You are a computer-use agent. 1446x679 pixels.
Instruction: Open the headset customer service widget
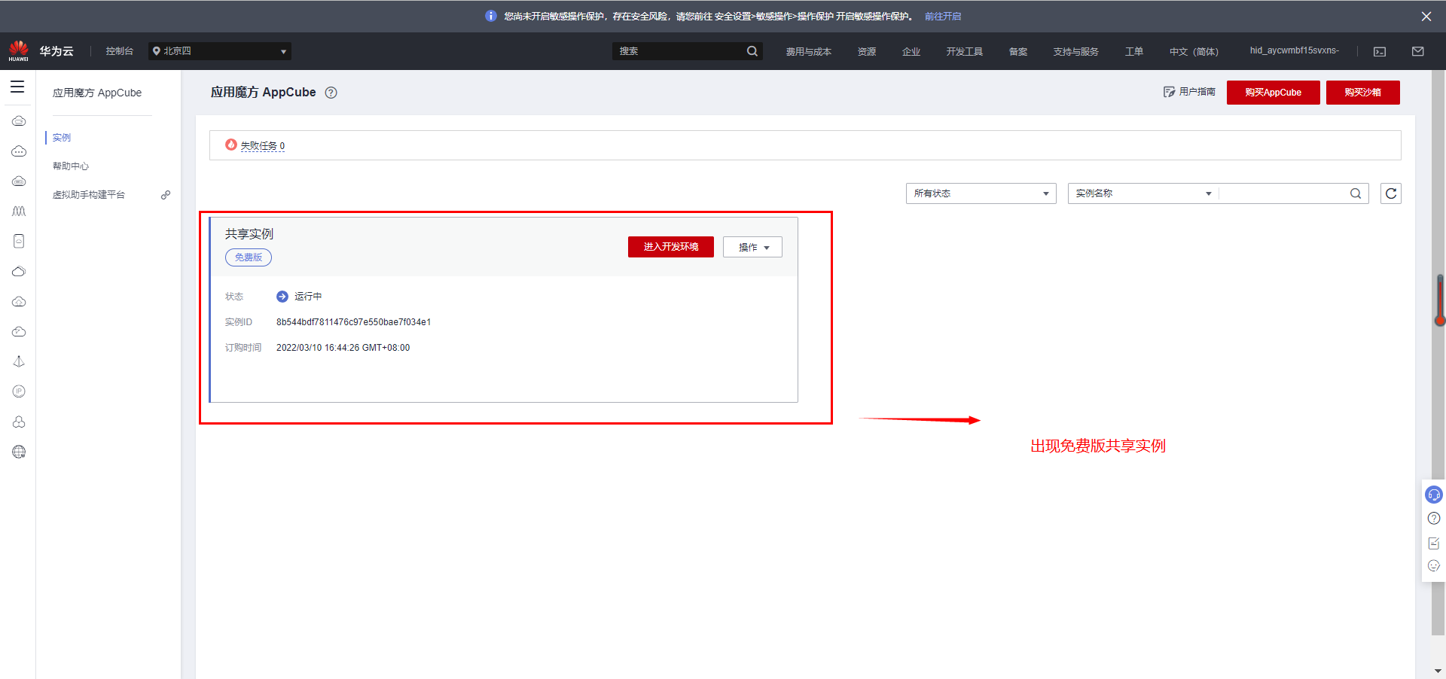(x=1434, y=495)
